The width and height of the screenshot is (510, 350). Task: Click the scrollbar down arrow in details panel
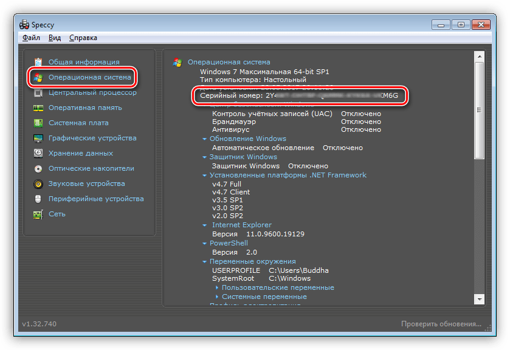click(x=479, y=300)
